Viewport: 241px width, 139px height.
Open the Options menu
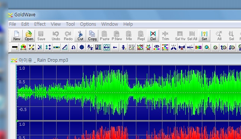88,24
